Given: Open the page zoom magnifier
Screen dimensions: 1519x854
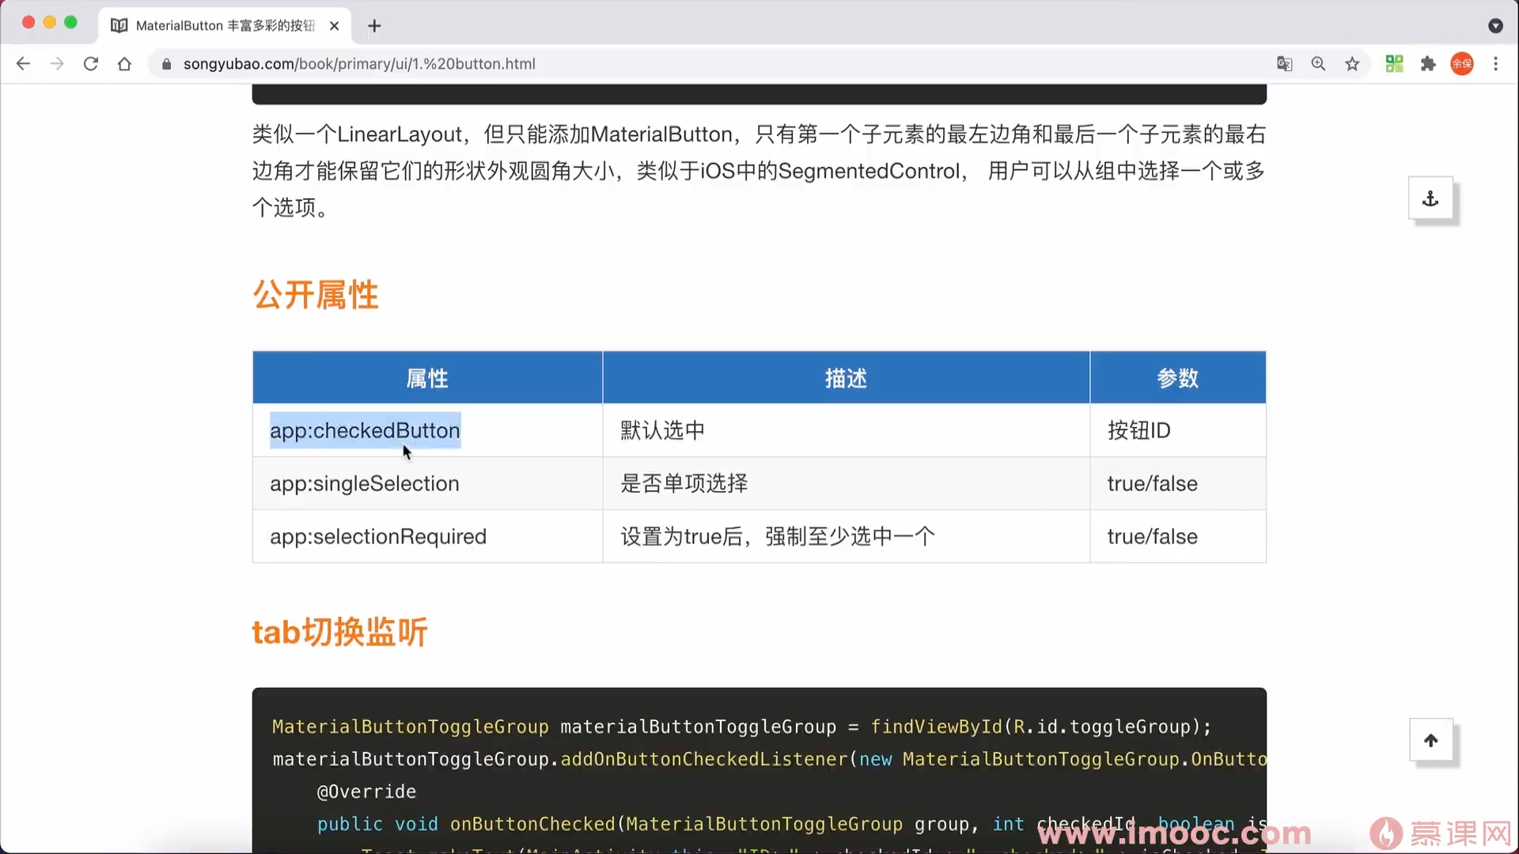Looking at the screenshot, I should click(1318, 64).
